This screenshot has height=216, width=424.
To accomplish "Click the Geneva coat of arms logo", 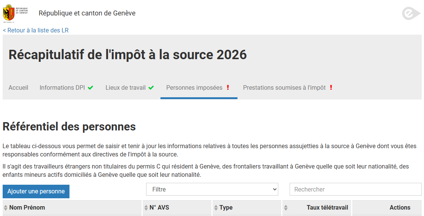I will coord(15,14).
